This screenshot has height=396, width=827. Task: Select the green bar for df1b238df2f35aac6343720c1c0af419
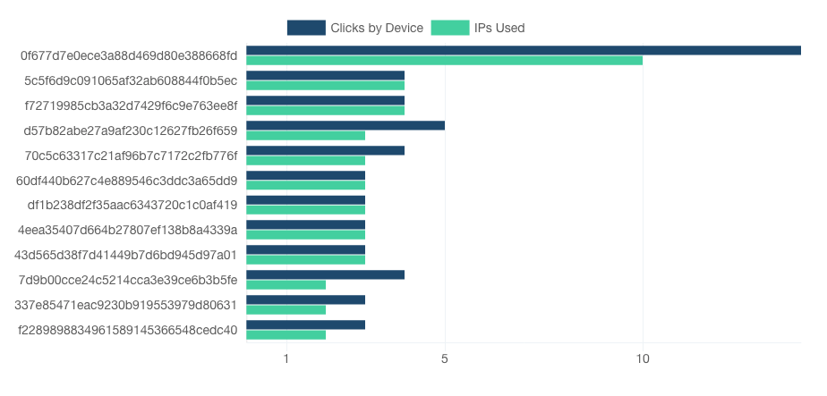point(306,210)
